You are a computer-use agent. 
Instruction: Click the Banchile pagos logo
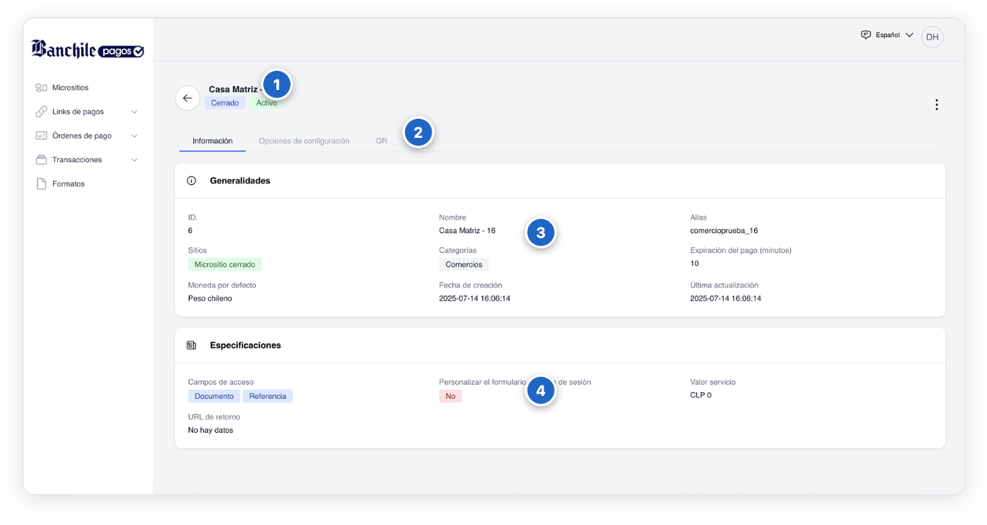(88, 49)
